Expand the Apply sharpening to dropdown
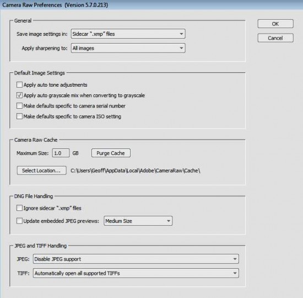This screenshot has width=303, height=298. (128, 48)
